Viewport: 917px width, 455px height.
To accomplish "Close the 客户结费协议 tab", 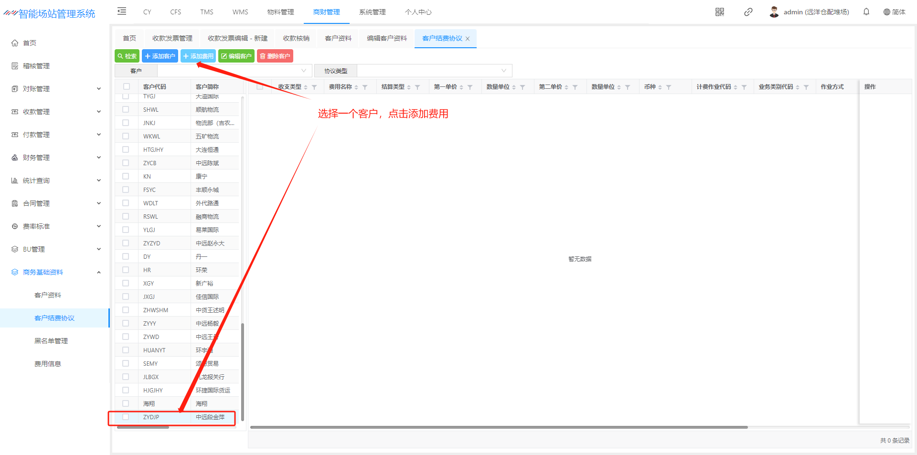I will coord(468,39).
